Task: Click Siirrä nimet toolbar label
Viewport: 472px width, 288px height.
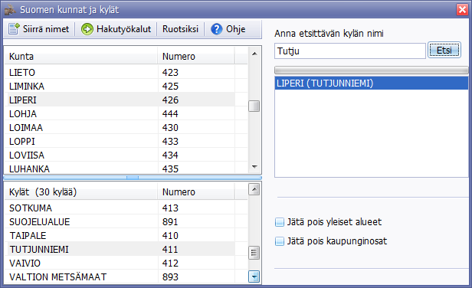Action: coord(46,29)
